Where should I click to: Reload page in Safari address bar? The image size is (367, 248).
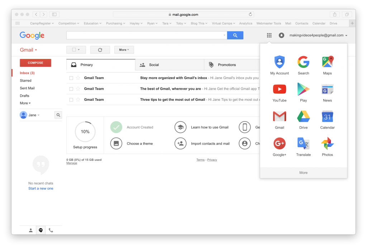(x=250, y=14)
